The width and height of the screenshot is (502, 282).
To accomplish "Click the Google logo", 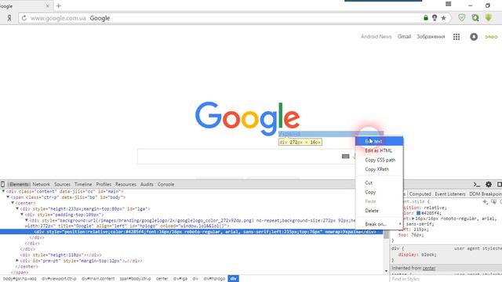I will point(248,118).
